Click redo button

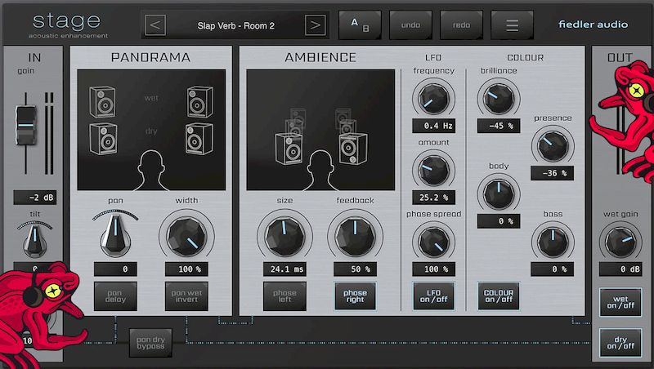pos(461,25)
